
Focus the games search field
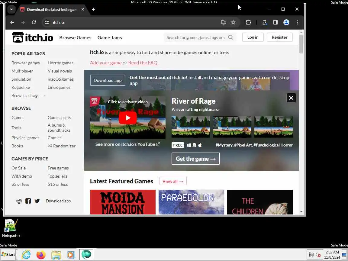(196, 37)
